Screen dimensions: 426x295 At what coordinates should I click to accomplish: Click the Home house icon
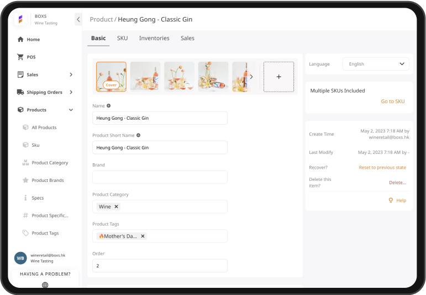[20, 39]
